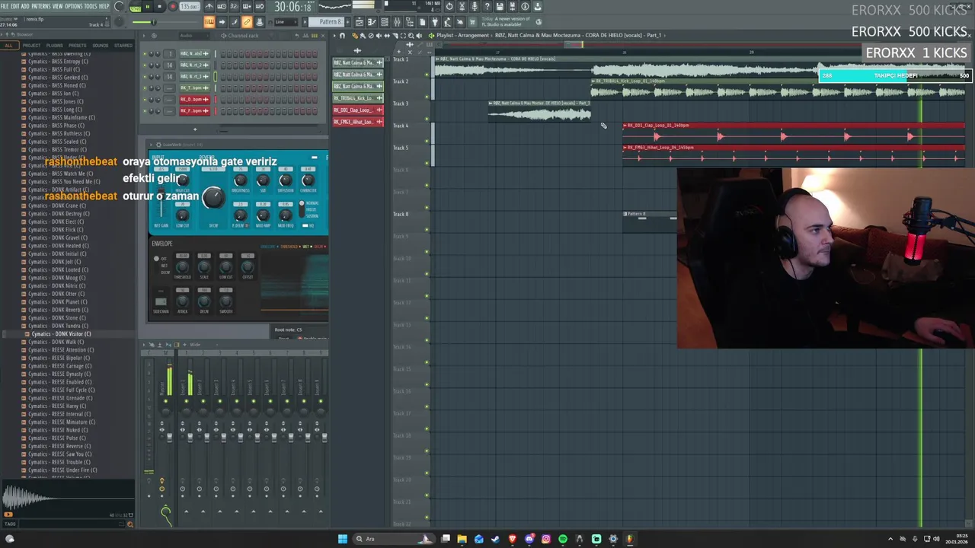Mute playlist Track 1 via green dot
The width and height of the screenshot is (975, 548).
tap(427, 75)
